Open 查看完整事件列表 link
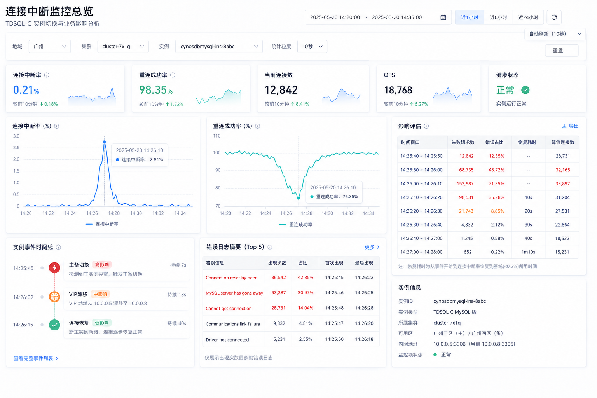Viewport: 597px width, 398px height. (36, 358)
